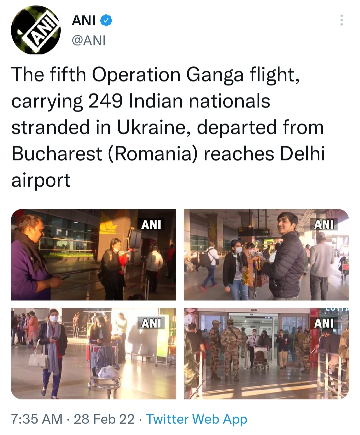This screenshot has width=360, height=435.
Task: Open top-left photo of woman holding flowers
Action: pyautogui.click(x=94, y=255)
